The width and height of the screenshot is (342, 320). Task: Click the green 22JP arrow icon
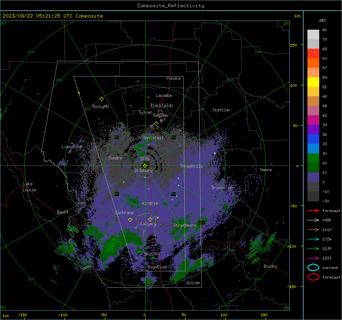click(x=313, y=248)
